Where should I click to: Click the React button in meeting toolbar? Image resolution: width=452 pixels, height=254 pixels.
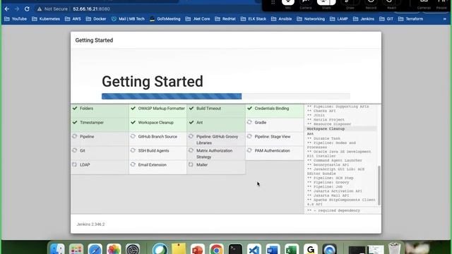click(x=391, y=4)
